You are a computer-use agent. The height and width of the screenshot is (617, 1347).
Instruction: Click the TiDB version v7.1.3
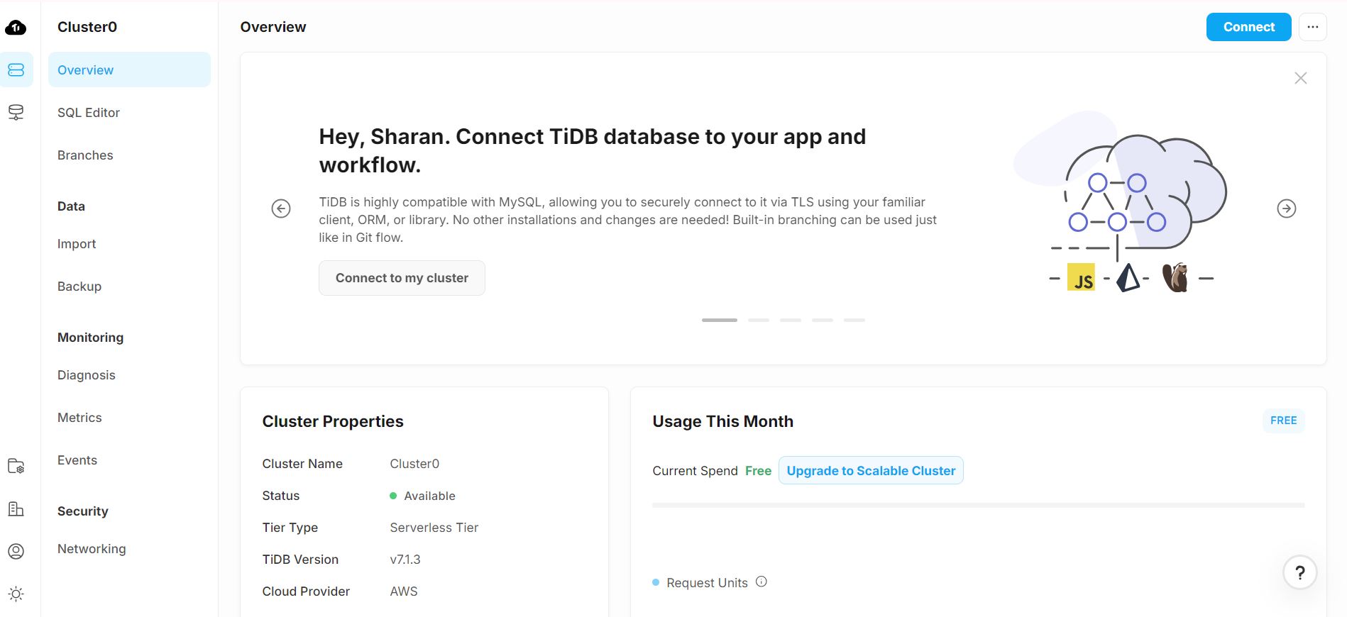point(405,559)
